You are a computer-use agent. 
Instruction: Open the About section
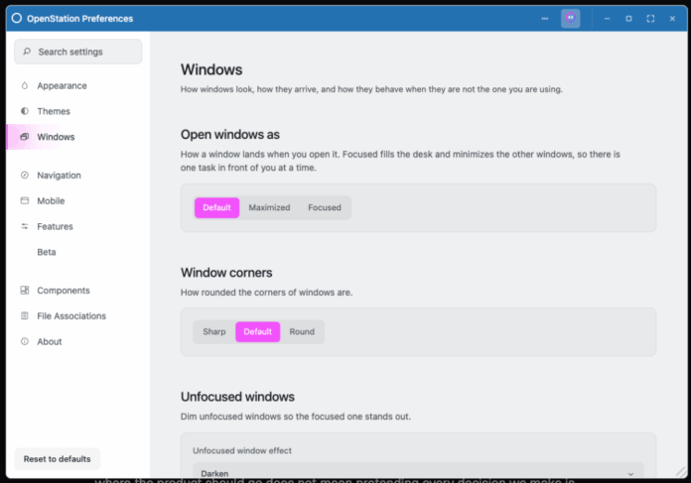pos(78,341)
